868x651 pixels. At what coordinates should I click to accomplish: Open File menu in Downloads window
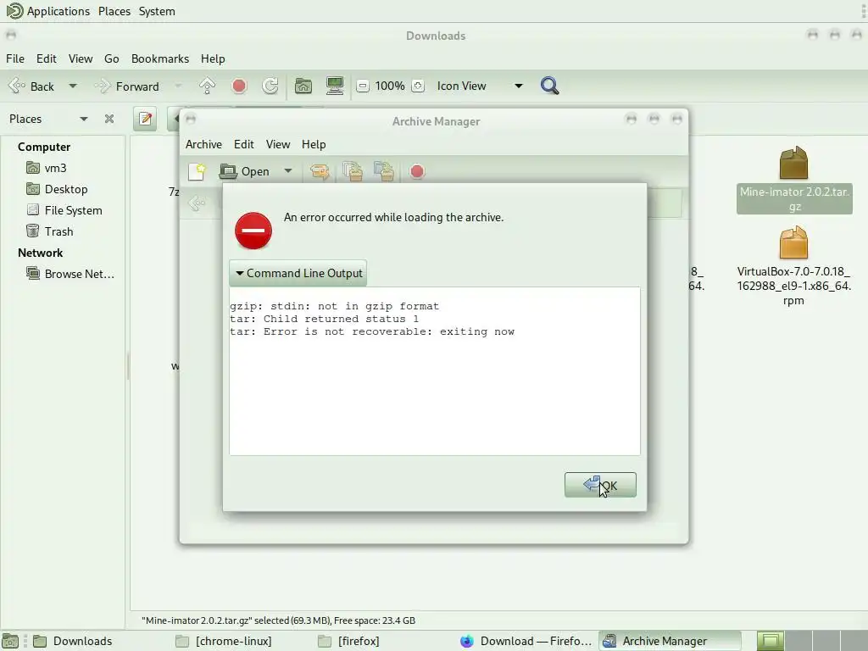pyautogui.click(x=15, y=58)
